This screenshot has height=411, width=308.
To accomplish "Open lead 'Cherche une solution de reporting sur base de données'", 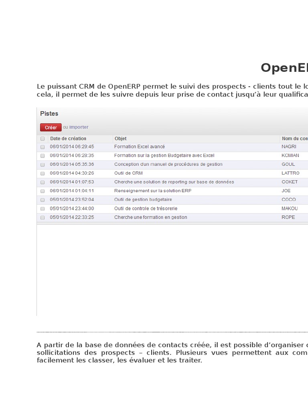I will pyautogui.click(x=174, y=182).
